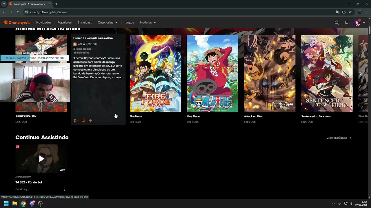Image resolution: width=371 pixels, height=208 pixels.
Task: Open site information icon in address bar
Action: (26, 12)
